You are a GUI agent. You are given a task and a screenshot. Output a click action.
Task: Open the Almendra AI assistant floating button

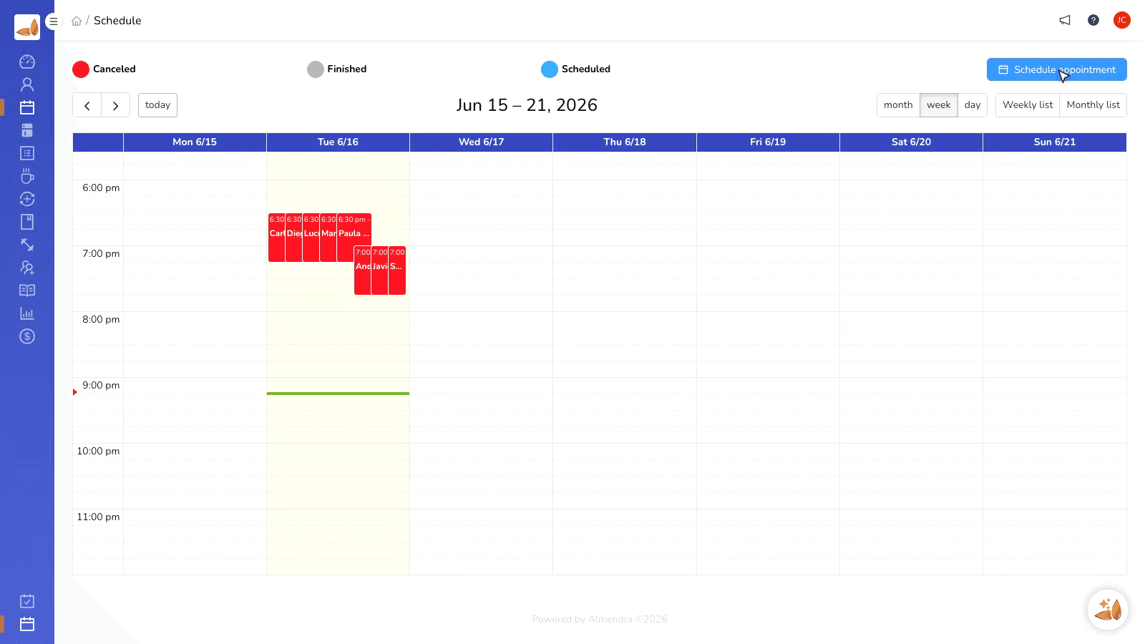pyautogui.click(x=1108, y=610)
